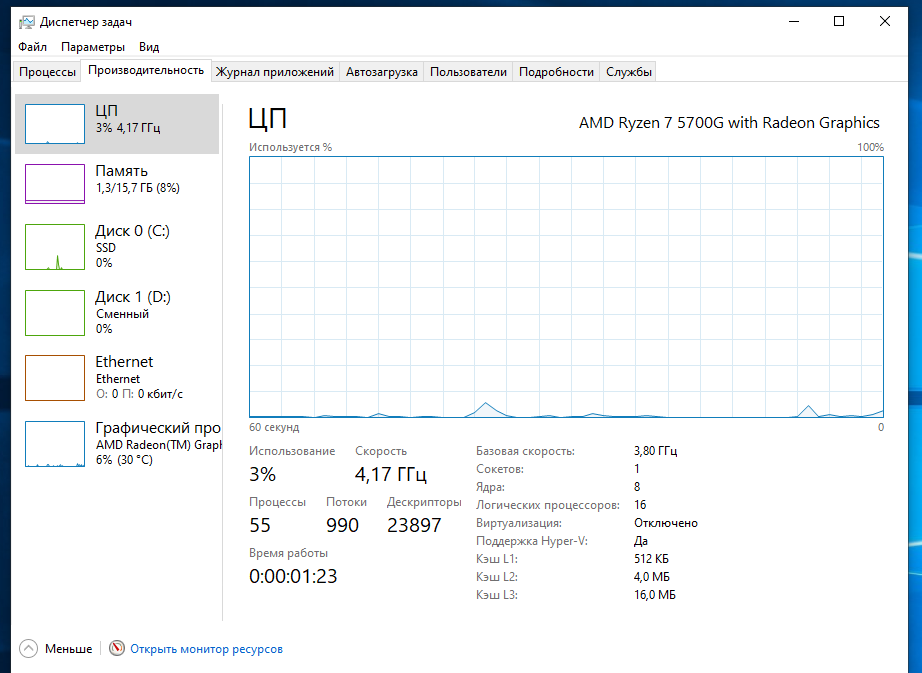The width and height of the screenshot is (922, 673).
Task: Click the uptime value 0:00:01:23
Action: pyautogui.click(x=293, y=576)
